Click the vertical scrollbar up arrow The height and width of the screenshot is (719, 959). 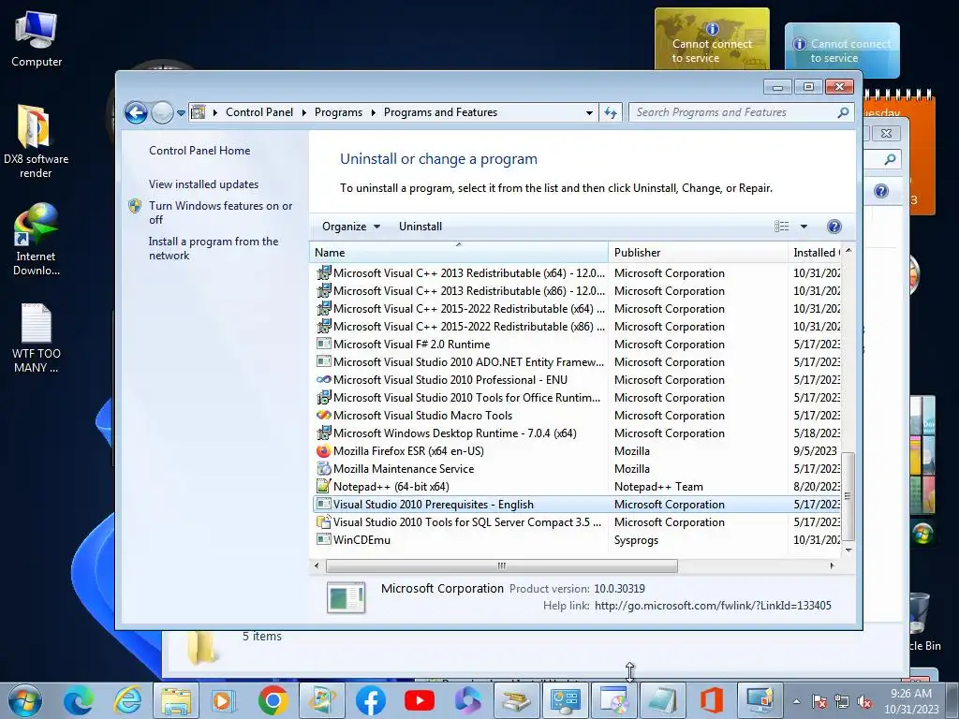coord(848,251)
